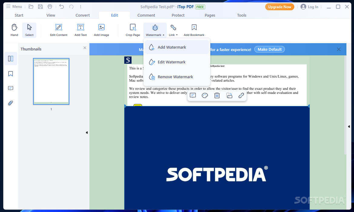This screenshot has height=212, width=354.
Task: Open the Bookmarks sidebar panel
Action: (11, 74)
